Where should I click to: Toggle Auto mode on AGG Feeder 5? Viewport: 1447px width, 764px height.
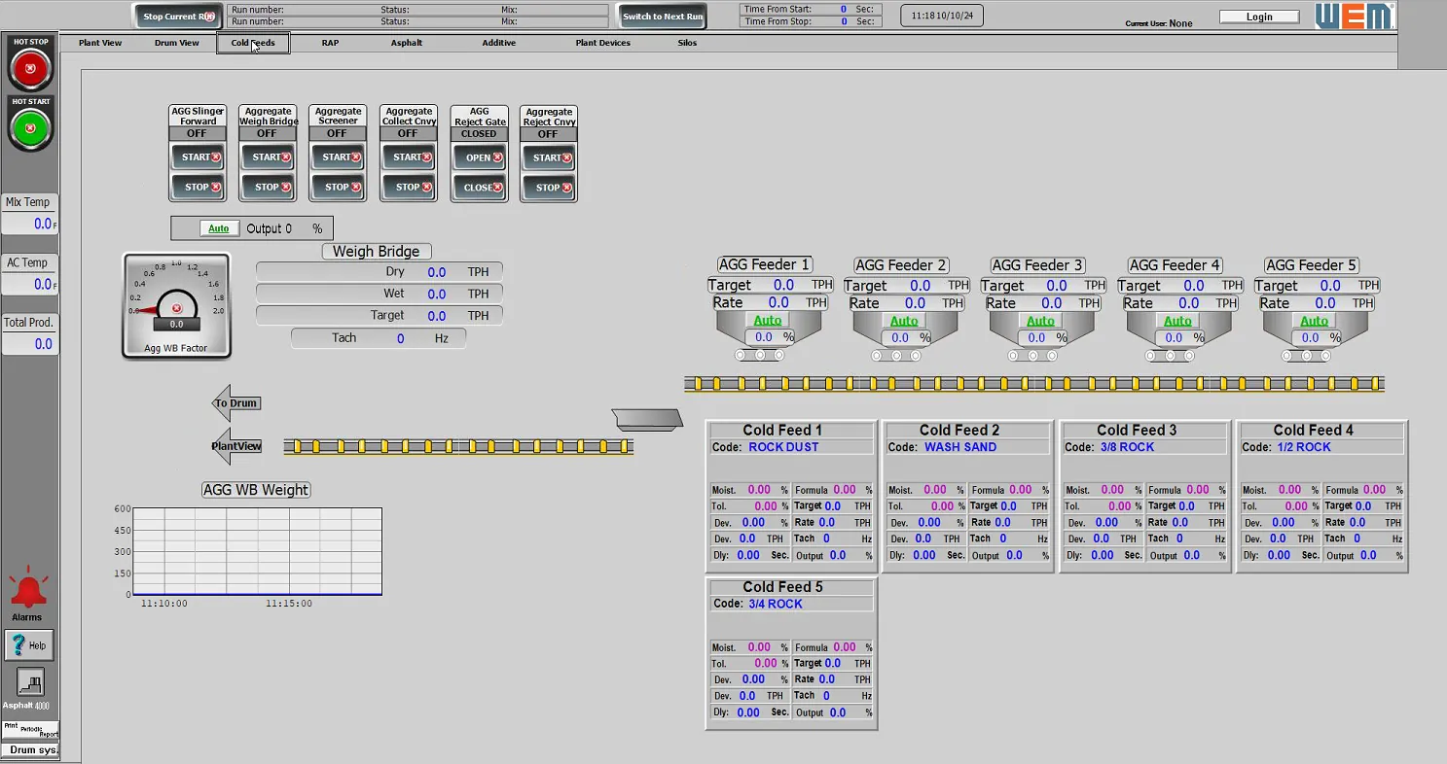tap(1313, 319)
